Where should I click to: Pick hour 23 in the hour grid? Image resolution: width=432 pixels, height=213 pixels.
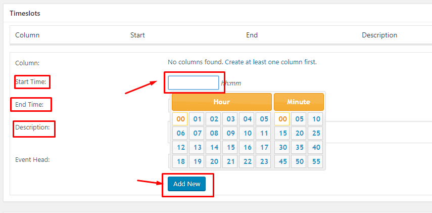pos(263,162)
